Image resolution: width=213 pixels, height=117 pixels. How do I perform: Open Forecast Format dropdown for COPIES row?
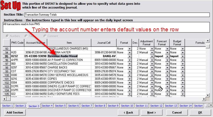167,79
